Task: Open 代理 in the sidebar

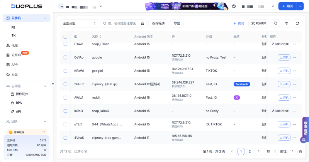Action: click(15, 46)
